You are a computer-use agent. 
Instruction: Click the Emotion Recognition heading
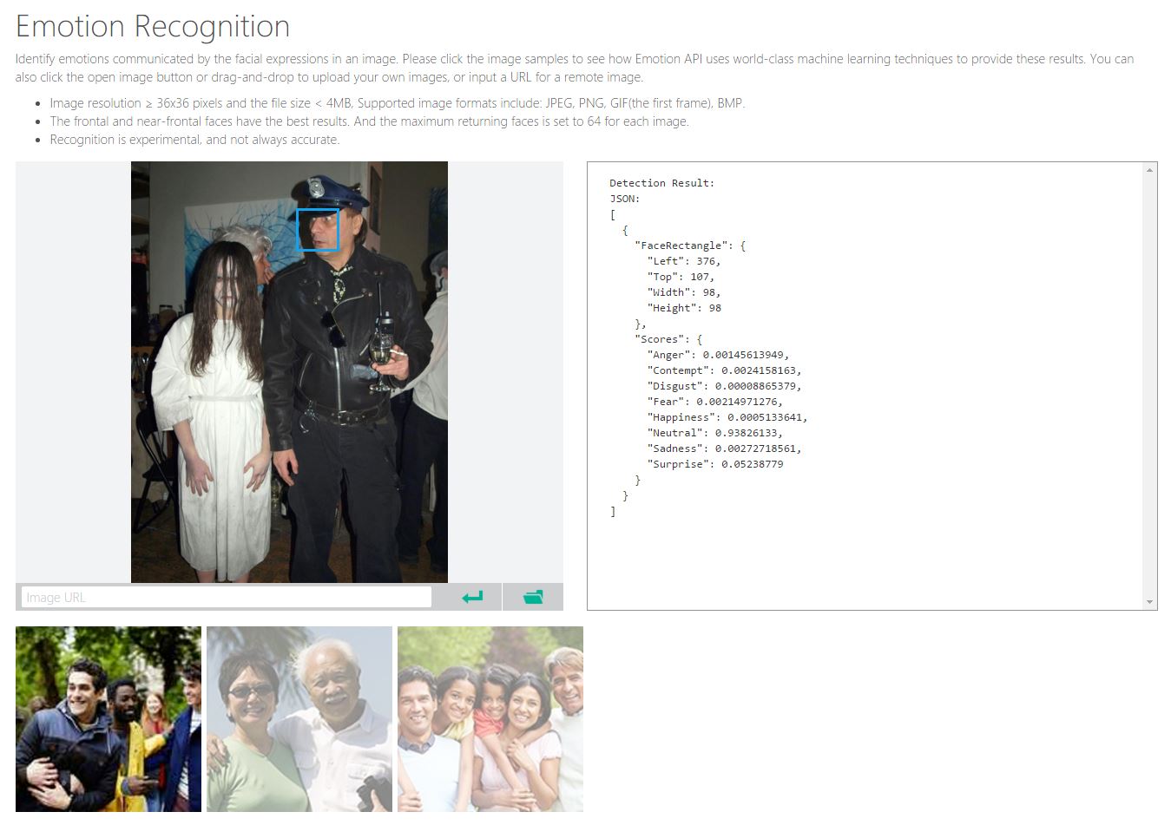(153, 26)
